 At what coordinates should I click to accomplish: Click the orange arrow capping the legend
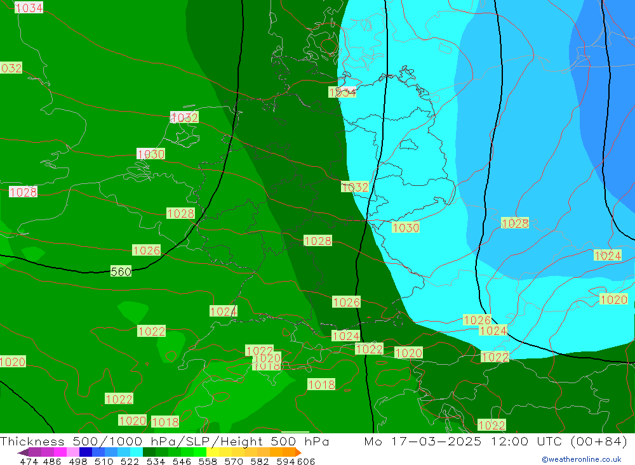coord(298,452)
